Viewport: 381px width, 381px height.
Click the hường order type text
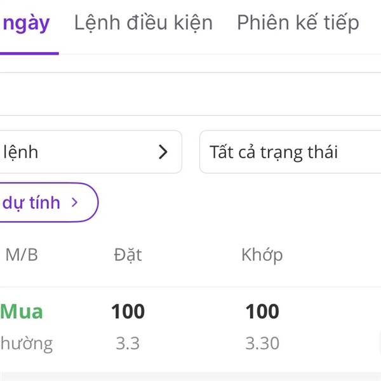pos(26,344)
